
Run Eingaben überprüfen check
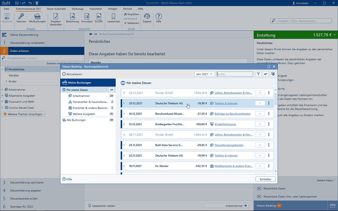[x=56, y=20]
